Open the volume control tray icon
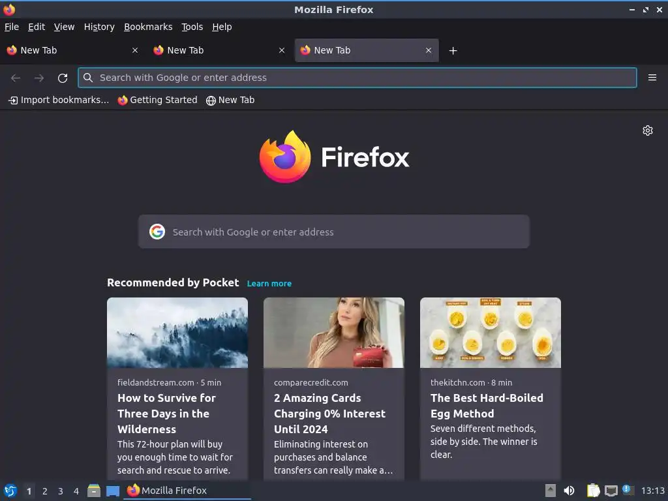The width and height of the screenshot is (668, 501). [x=569, y=491]
